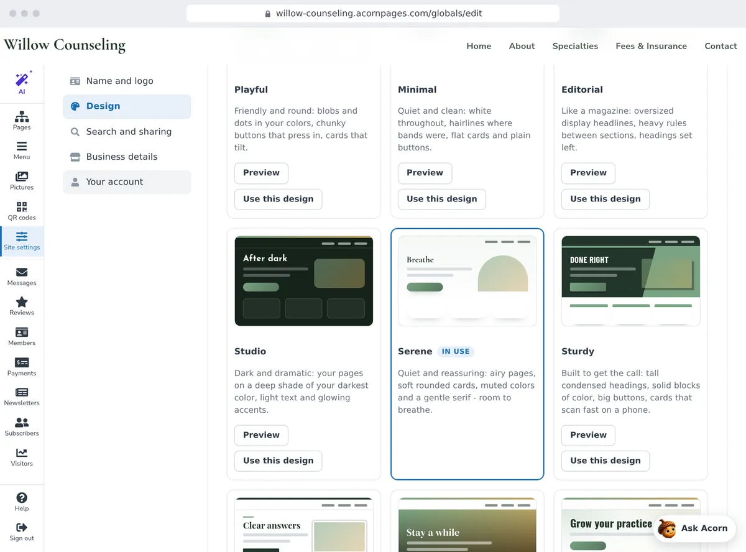
Task: Click the 'Stay a while' design thumbnail
Action: pyautogui.click(x=467, y=525)
